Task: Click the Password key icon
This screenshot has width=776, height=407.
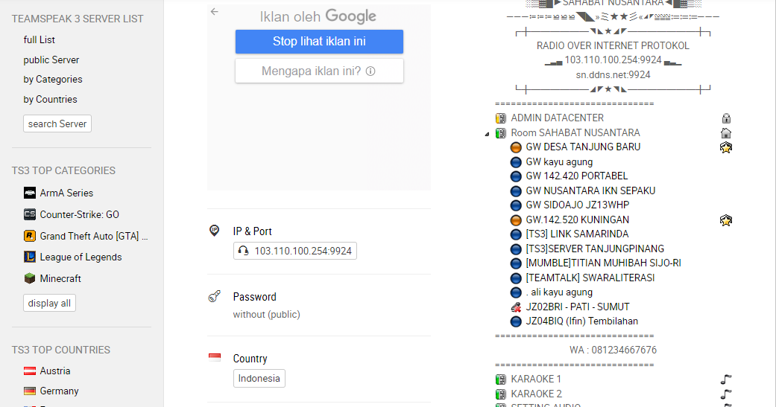Action: pos(214,296)
